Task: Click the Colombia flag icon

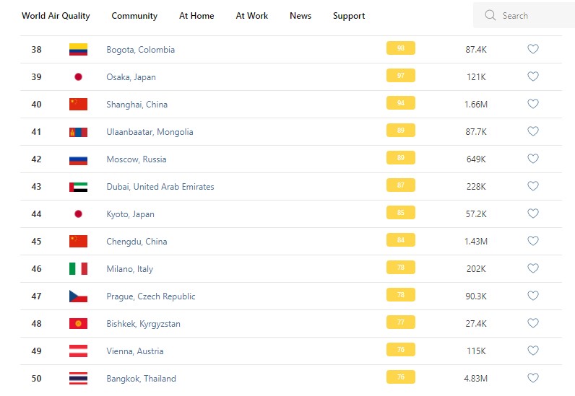Action: coord(78,50)
